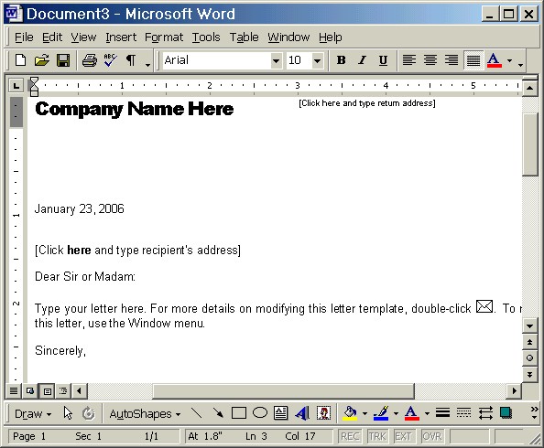
Task: Toggle Show/Hide paragraph marks
Action: tap(130, 60)
